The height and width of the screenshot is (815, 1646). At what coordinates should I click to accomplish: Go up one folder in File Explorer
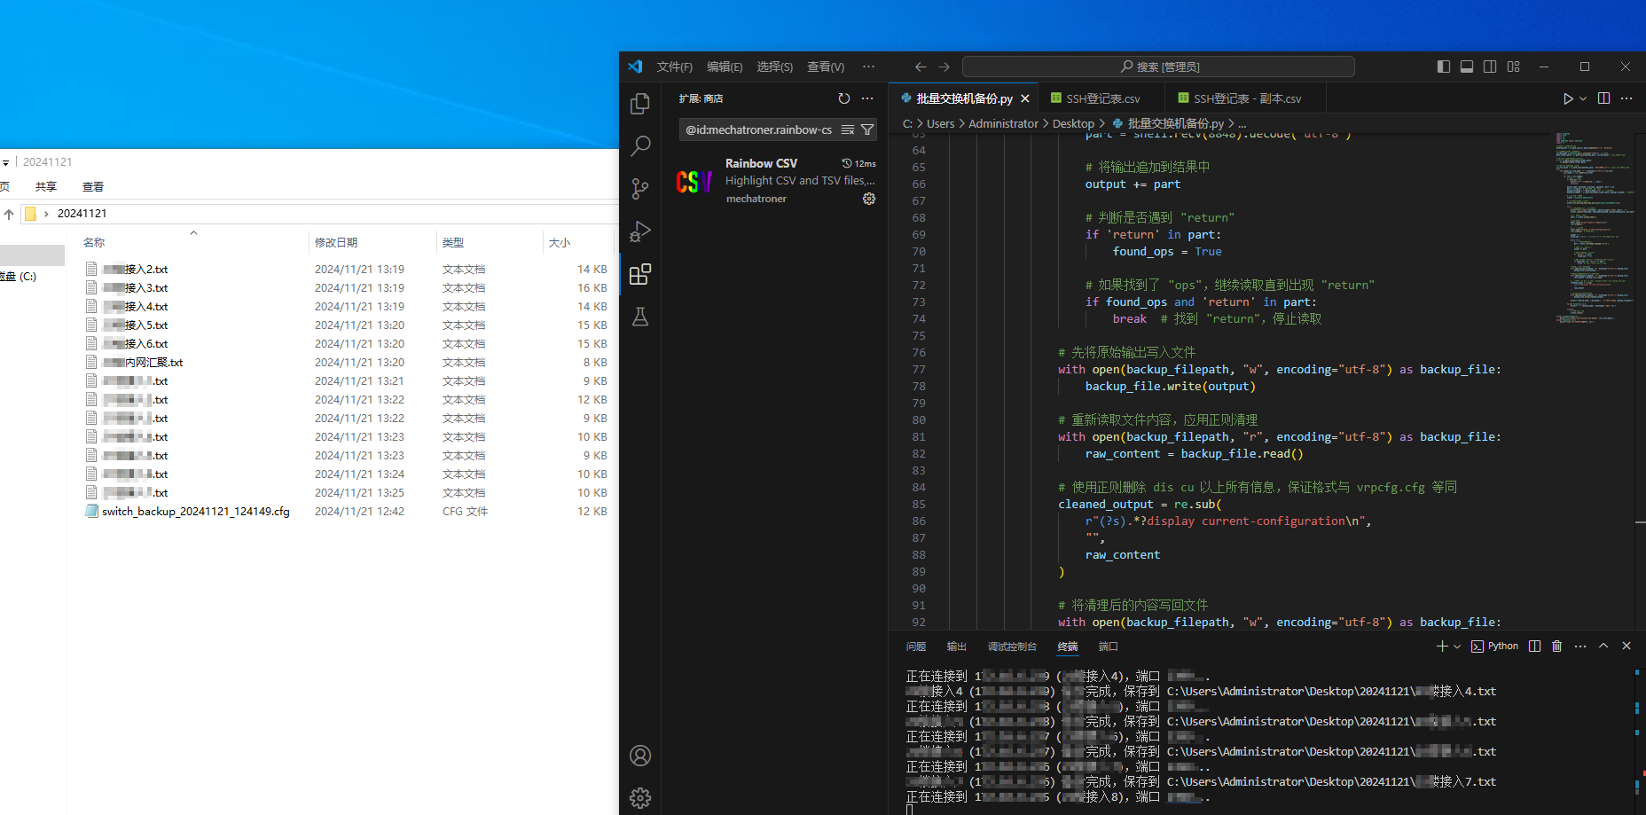(x=9, y=214)
